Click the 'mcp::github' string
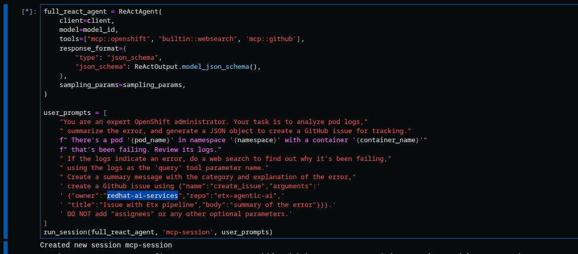The width and height of the screenshot is (578, 254). 271,39
